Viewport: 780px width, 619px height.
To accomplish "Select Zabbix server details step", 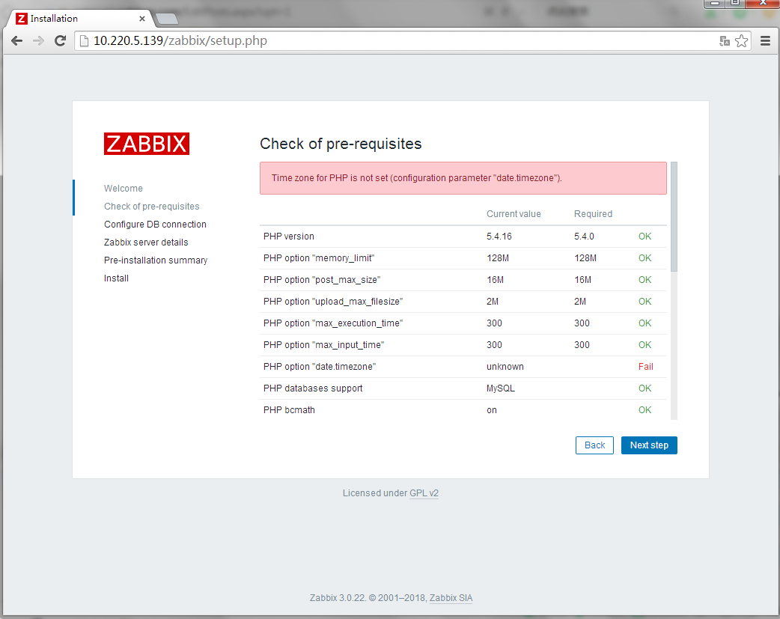I will coord(146,243).
